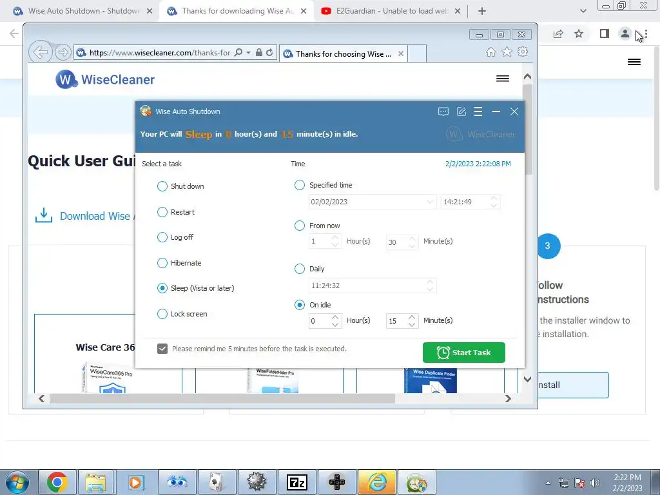Viewport: 660px width, 495px height.
Task: Select On idle radio button
Action: coord(299,305)
